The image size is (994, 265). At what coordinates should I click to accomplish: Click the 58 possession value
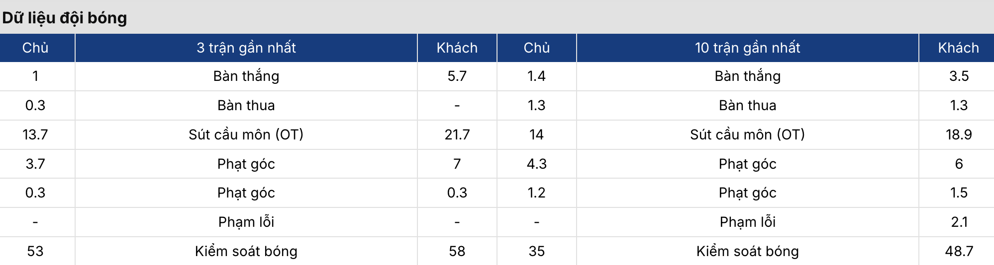pyautogui.click(x=457, y=251)
